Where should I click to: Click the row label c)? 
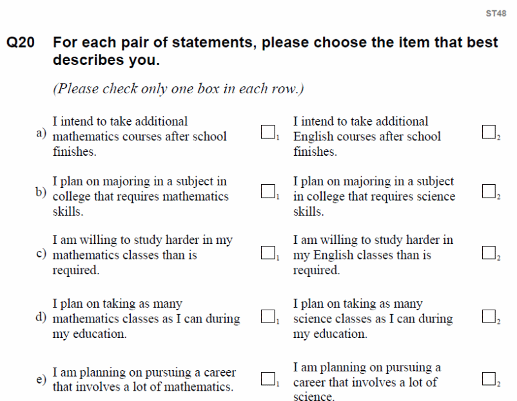42,254
